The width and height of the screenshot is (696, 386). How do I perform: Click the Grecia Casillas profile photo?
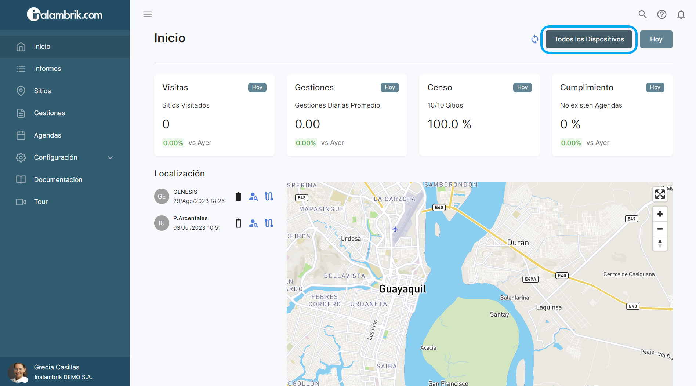click(x=17, y=372)
